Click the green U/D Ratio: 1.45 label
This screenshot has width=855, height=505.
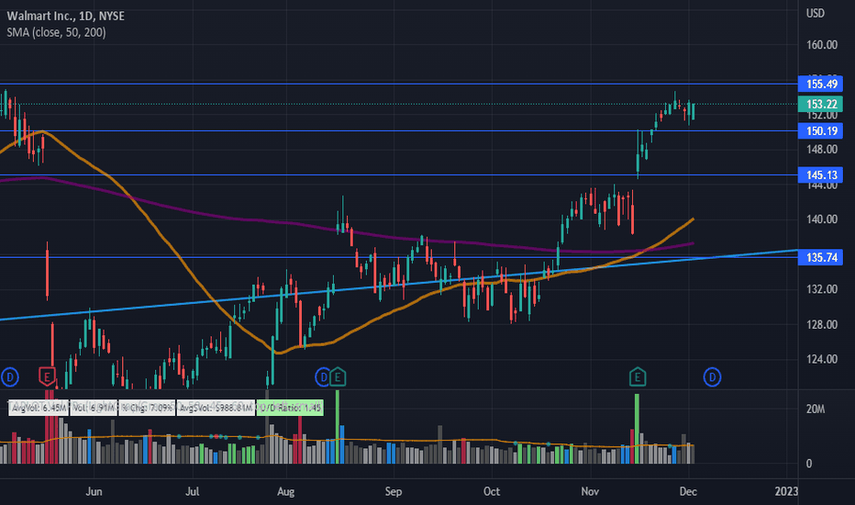pos(290,408)
